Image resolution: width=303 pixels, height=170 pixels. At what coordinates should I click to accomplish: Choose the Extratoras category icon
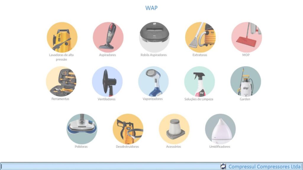pos(200,37)
